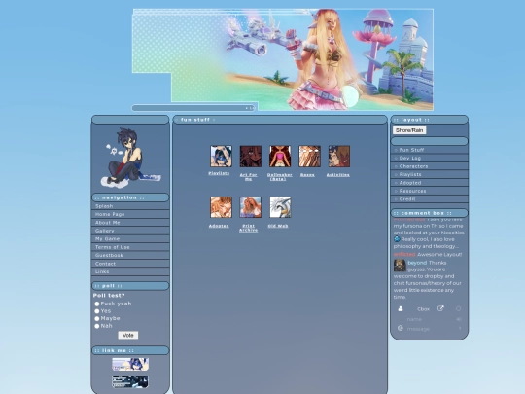Click the Playlists text link under thumbnail
525x394 pixels.
(219, 173)
